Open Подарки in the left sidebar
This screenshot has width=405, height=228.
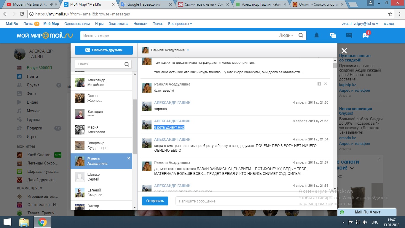pos(34,128)
